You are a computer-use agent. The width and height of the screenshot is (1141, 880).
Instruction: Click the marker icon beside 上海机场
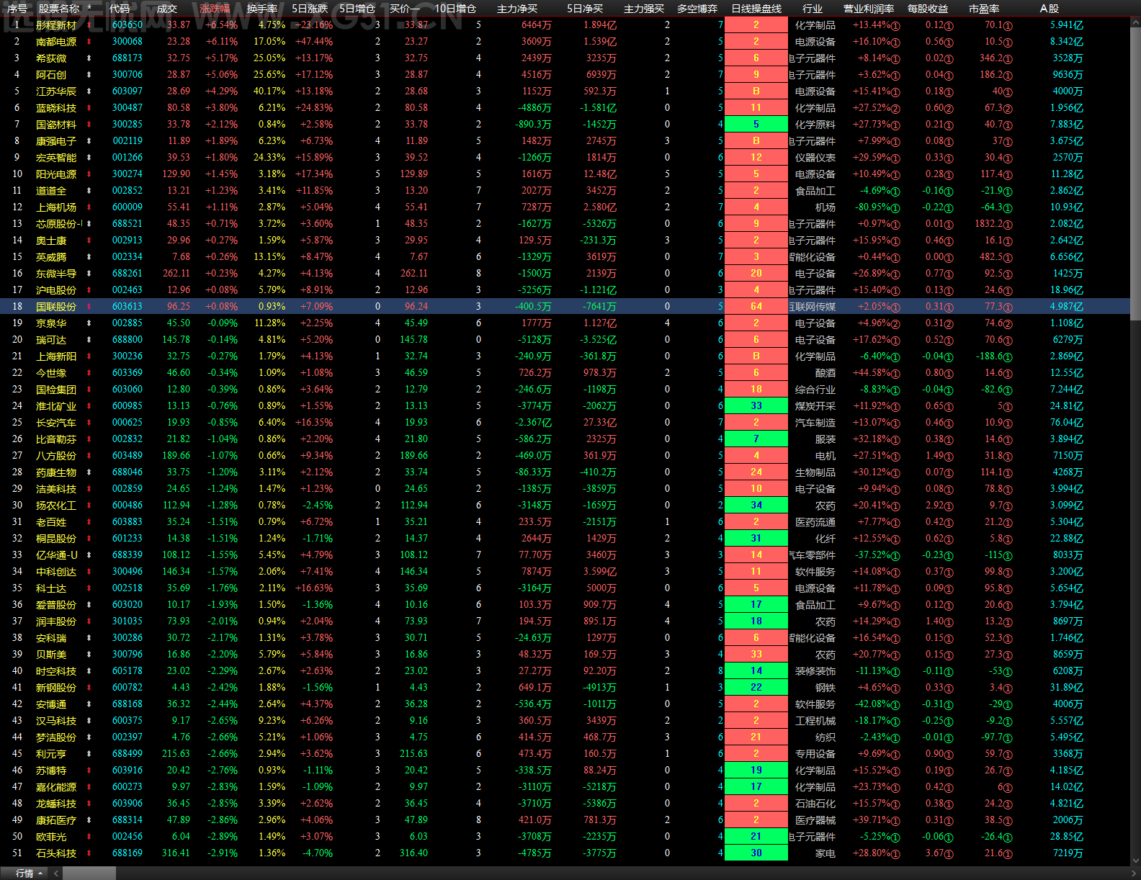click(89, 207)
